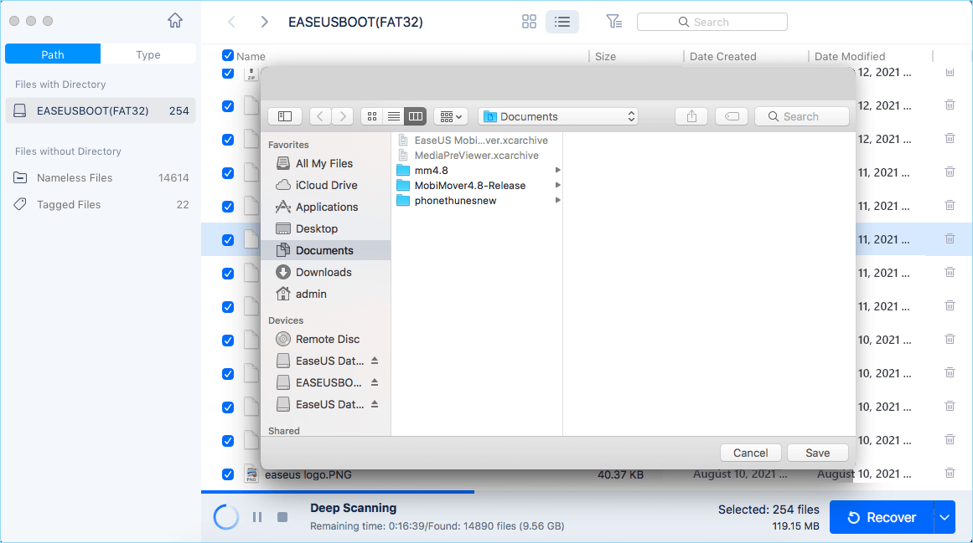Click the share icon in save dialog
Viewport: 973px width, 543px height.
[x=691, y=116]
